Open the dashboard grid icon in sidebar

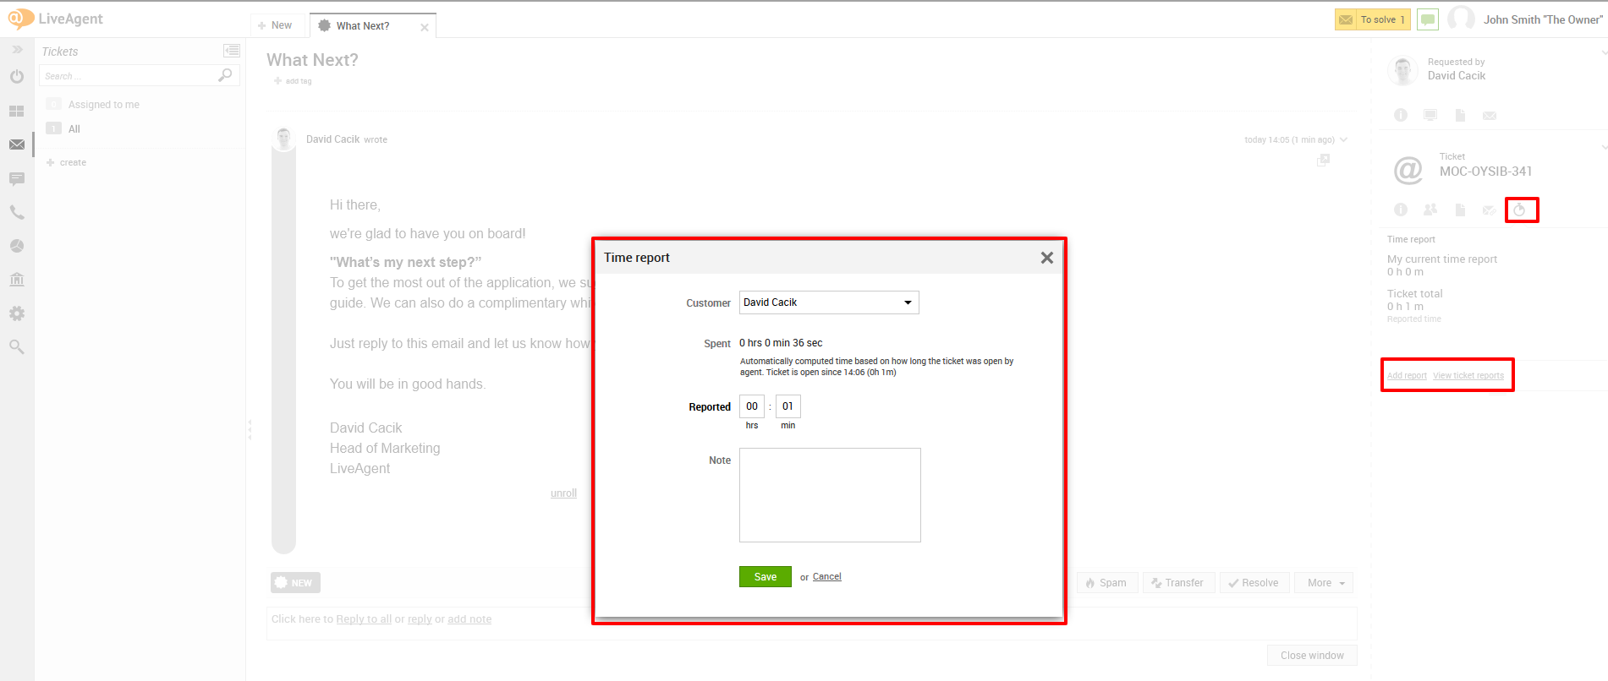tap(17, 111)
